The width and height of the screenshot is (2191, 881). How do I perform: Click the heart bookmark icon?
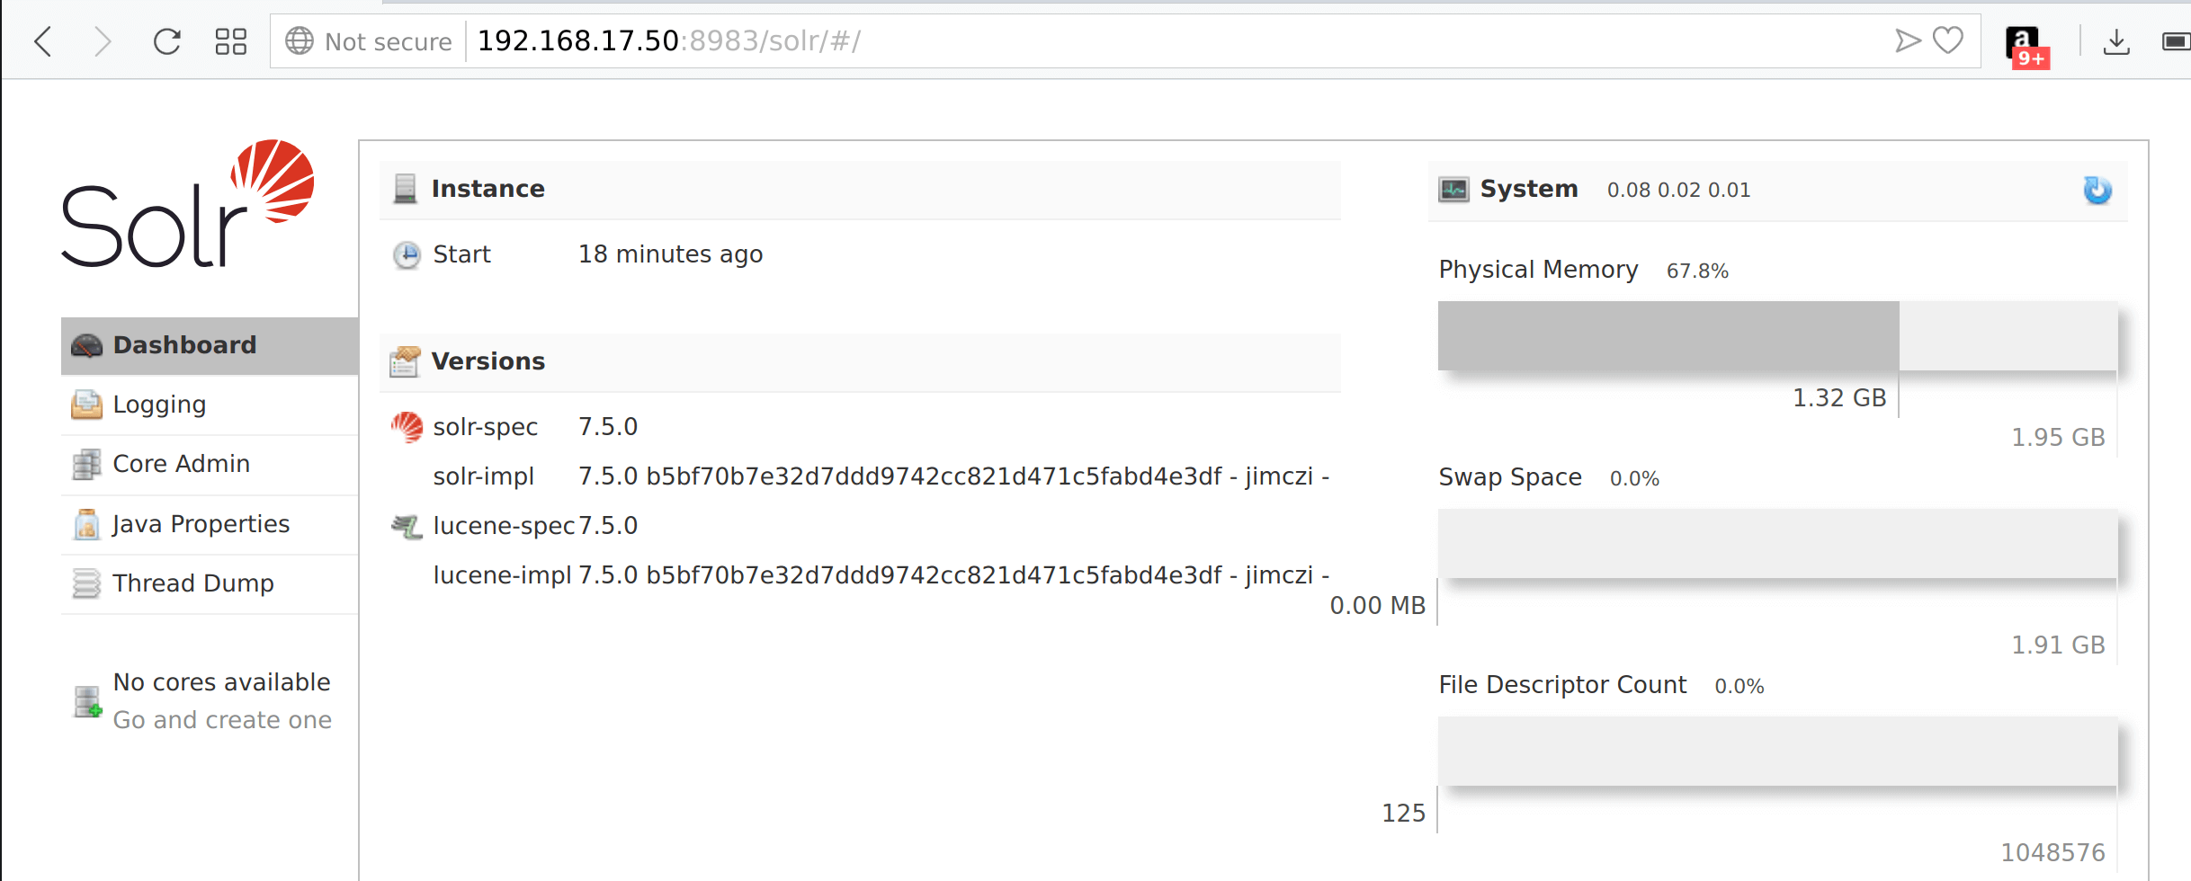click(x=1948, y=40)
